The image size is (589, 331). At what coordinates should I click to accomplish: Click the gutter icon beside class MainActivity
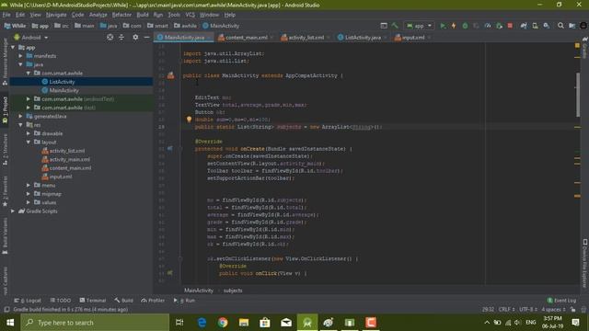pyautogui.click(x=171, y=75)
